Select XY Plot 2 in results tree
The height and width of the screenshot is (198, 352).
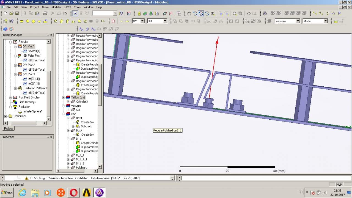coord(29,65)
